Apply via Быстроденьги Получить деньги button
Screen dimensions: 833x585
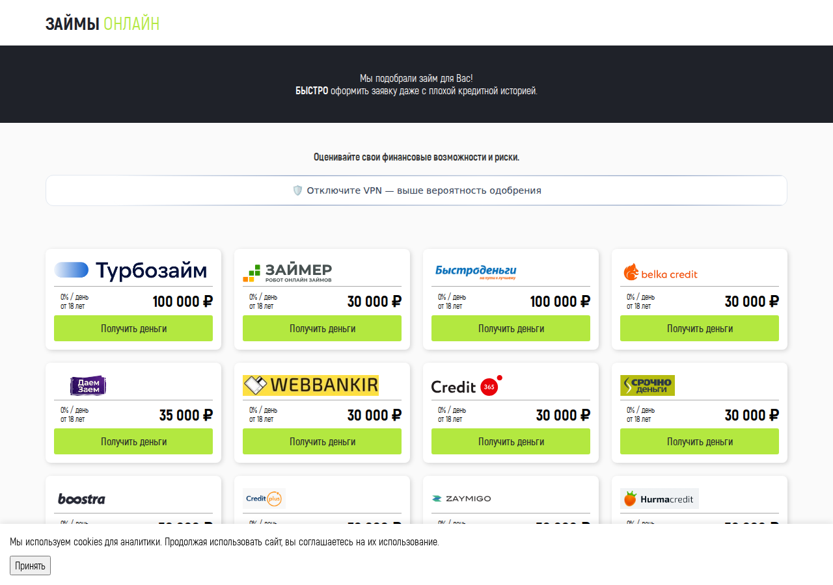tap(511, 328)
